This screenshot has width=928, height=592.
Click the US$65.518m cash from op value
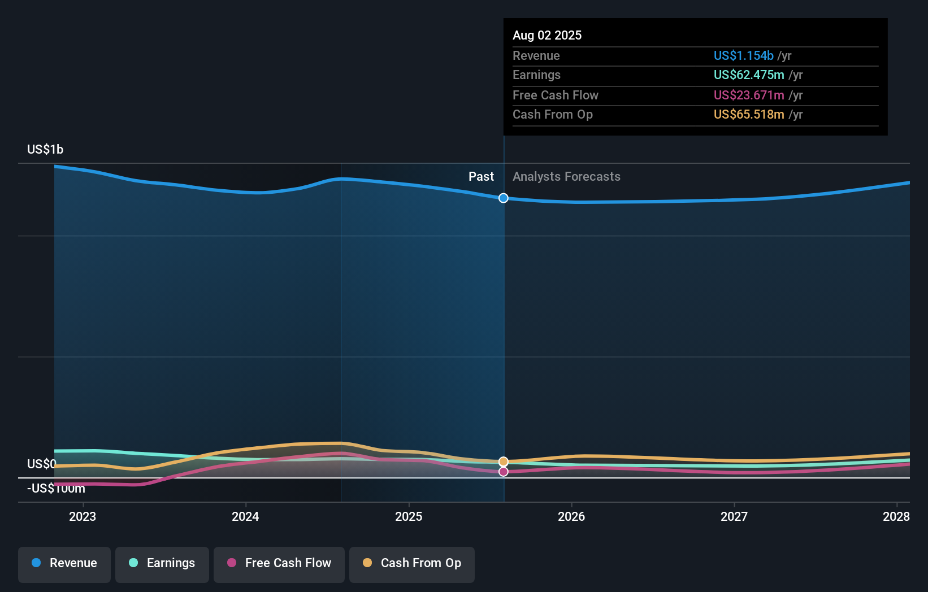tap(749, 114)
